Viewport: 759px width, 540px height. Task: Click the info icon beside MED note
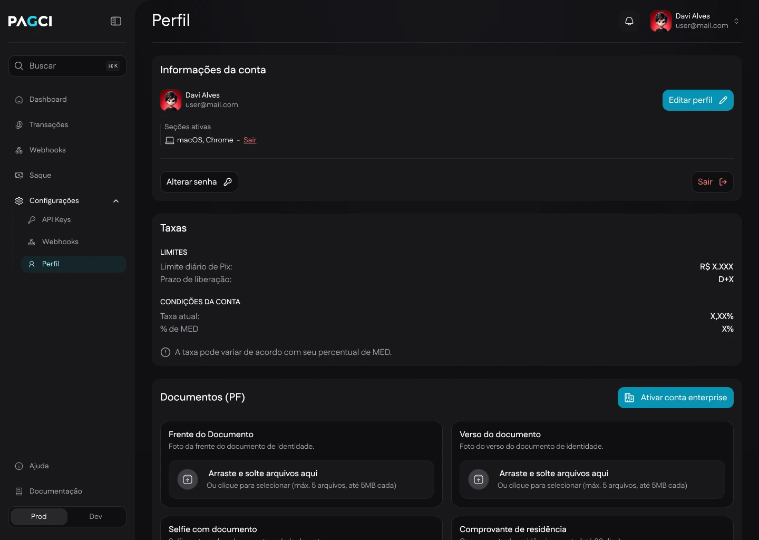166,352
